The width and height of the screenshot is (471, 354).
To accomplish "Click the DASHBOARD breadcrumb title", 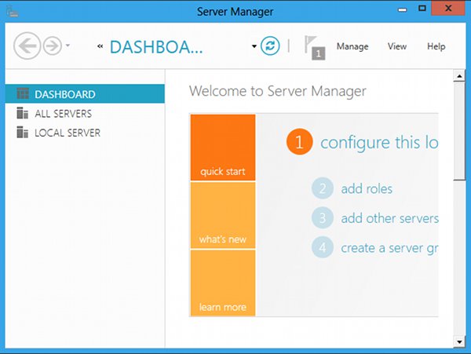I will click(x=156, y=47).
